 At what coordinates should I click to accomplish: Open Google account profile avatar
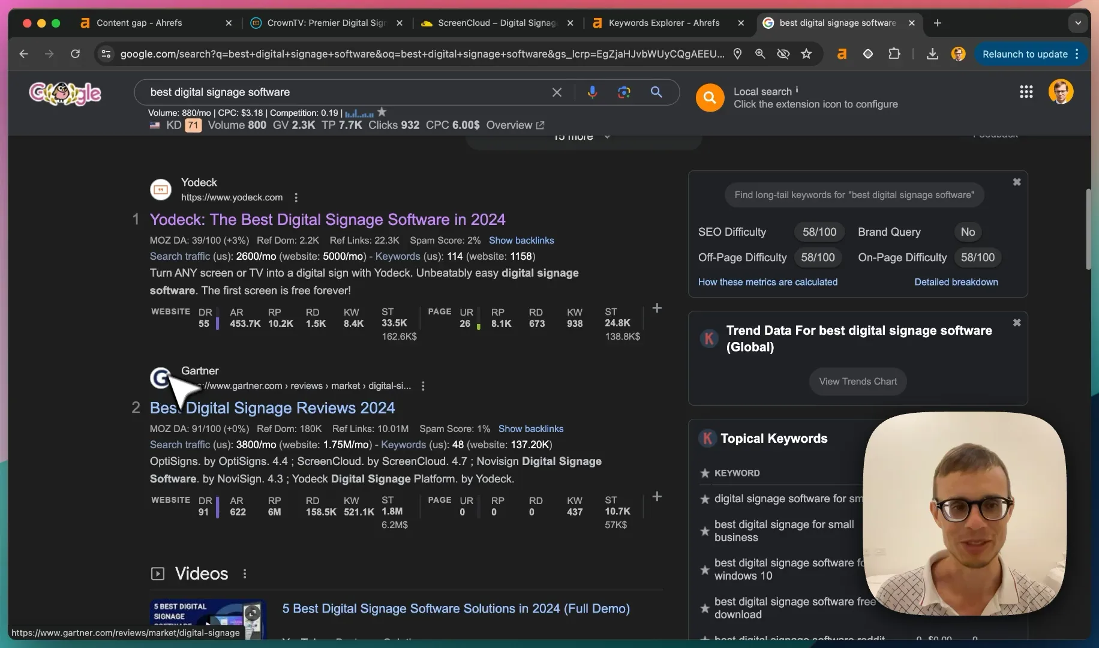click(1061, 92)
